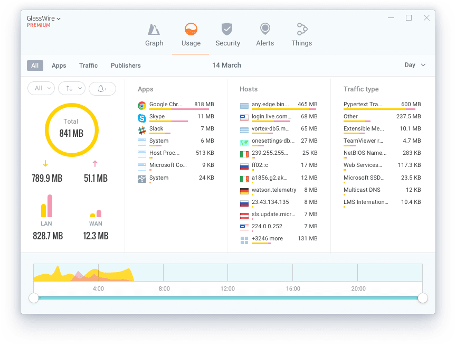The height and width of the screenshot is (345, 456).
Task: Open the Security shield icon
Action: 227,29
